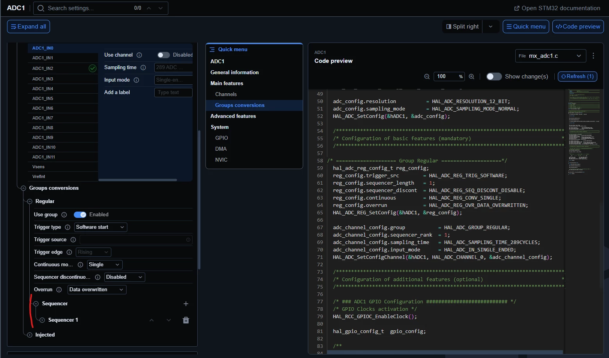Click info icon next to Trigger edge
The height and width of the screenshot is (358, 609).
pos(69,252)
